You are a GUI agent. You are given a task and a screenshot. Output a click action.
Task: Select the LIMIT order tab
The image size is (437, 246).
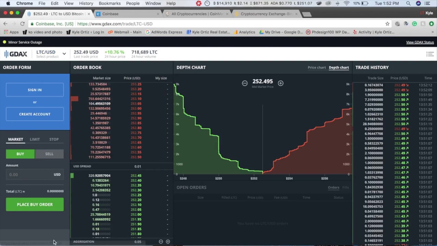(35, 139)
